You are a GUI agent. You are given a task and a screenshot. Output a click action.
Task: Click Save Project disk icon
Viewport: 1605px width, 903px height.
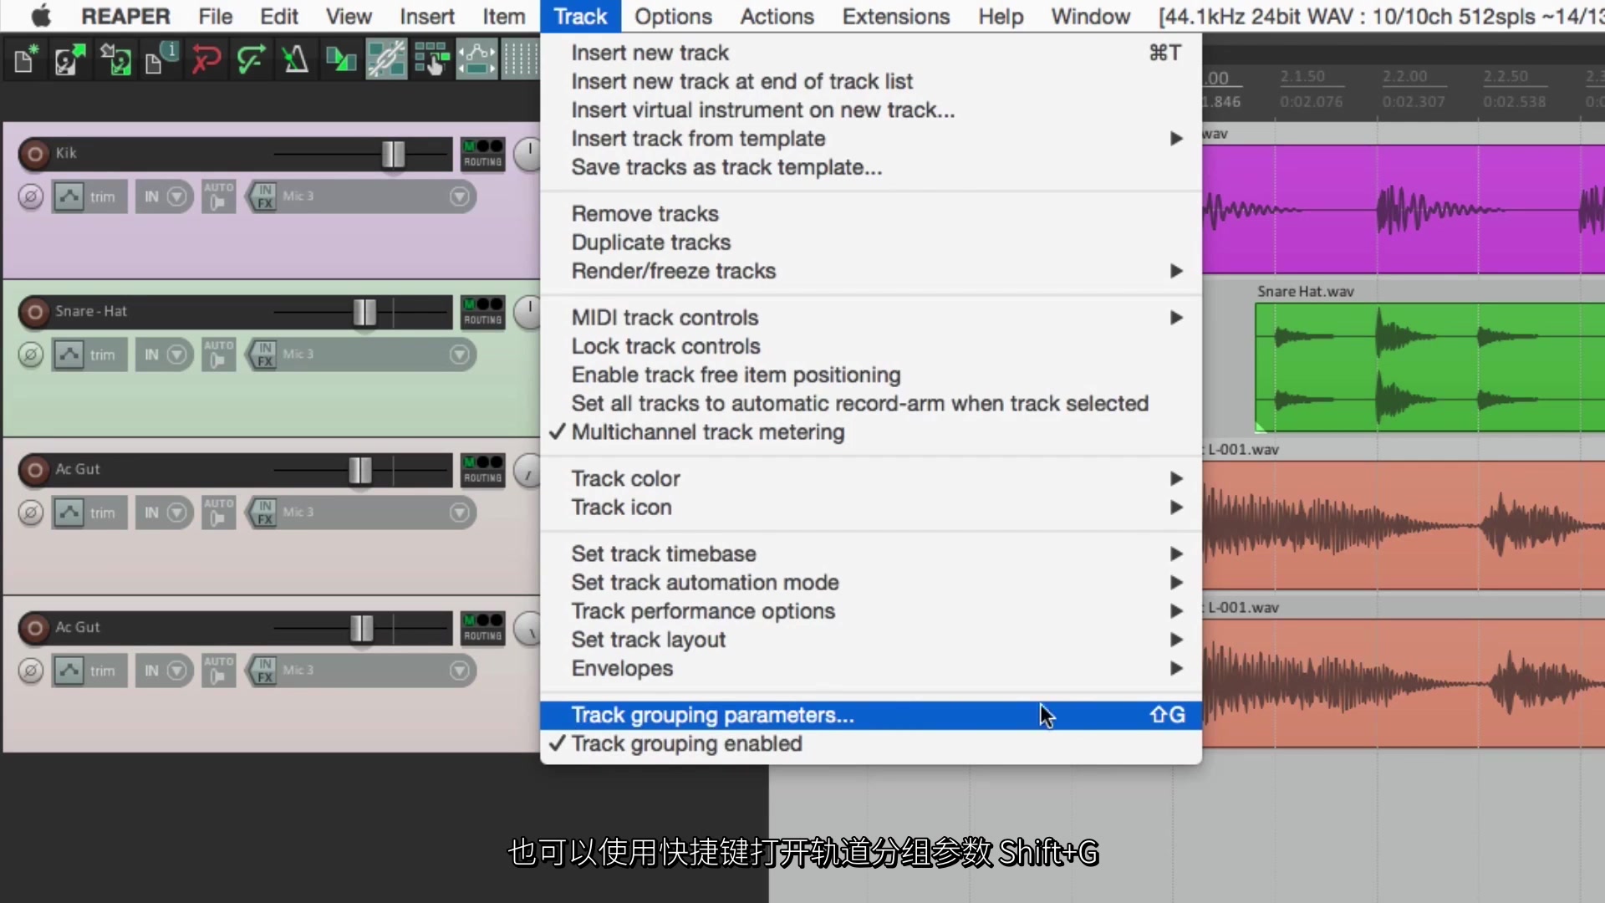(x=115, y=60)
